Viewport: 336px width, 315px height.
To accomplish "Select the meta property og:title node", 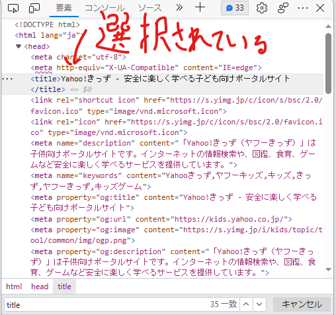I will (173, 202).
